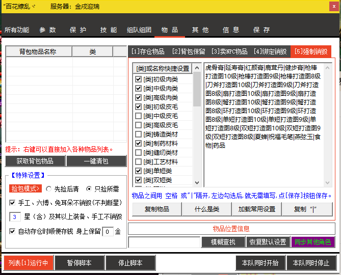The image size is (341, 275).
Task: Uncheck [类]双短类 checkbox
Action: 138,180
